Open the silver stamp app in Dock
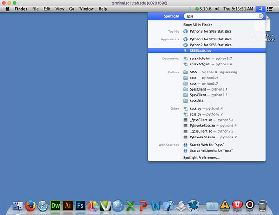Viewport: 279px width, 215px height. point(181,206)
